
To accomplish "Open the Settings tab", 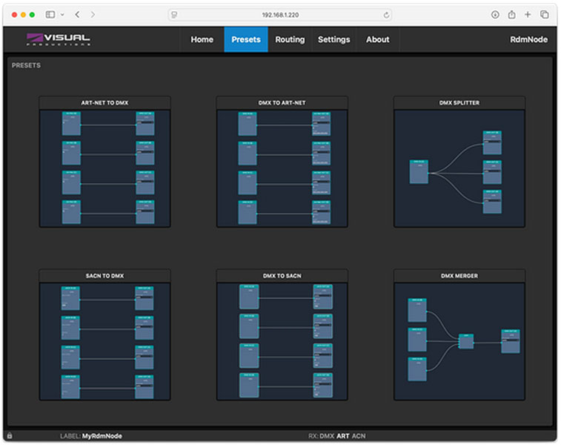I will 333,39.
